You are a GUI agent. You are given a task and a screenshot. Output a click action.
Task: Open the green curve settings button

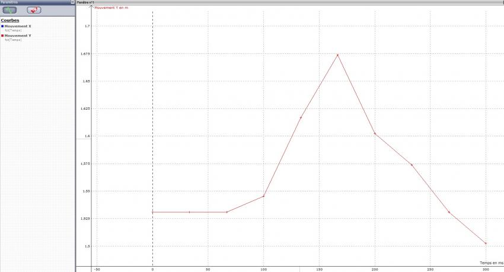9,10
